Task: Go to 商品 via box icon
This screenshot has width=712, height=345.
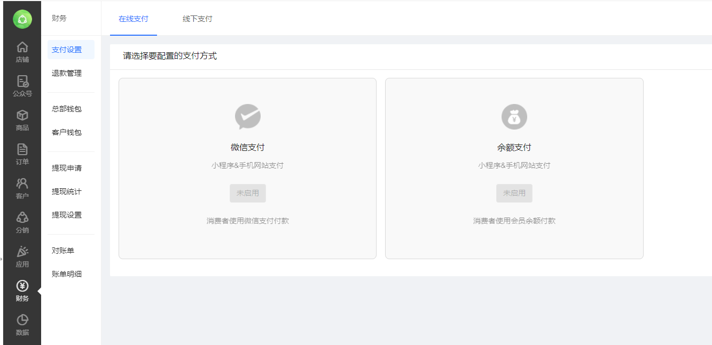Action: pyautogui.click(x=22, y=116)
